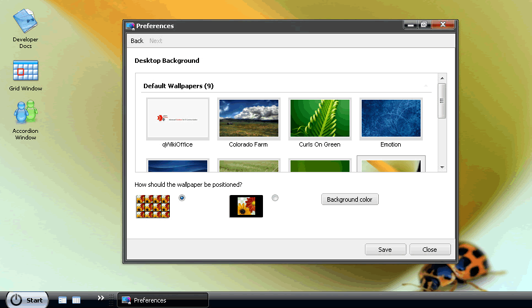
Task: Launch the Grid Window desktop shortcut
Action: coord(25,72)
